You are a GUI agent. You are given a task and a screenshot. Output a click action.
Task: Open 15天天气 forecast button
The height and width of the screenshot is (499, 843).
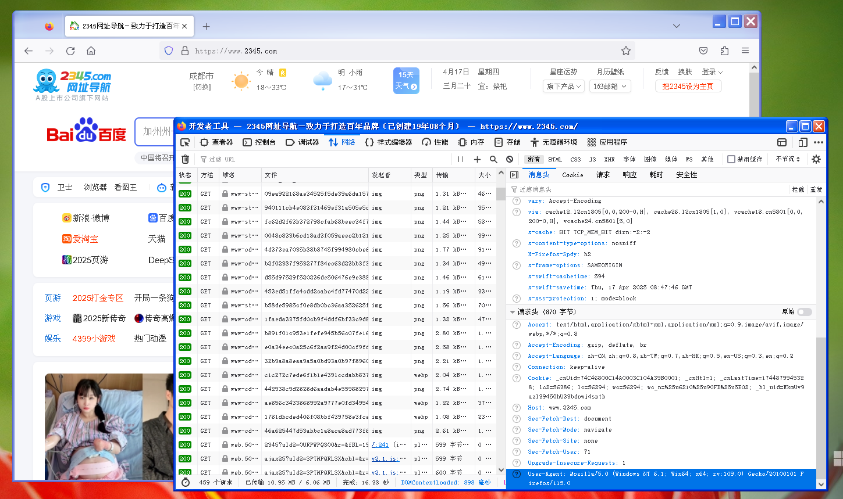point(406,80)
